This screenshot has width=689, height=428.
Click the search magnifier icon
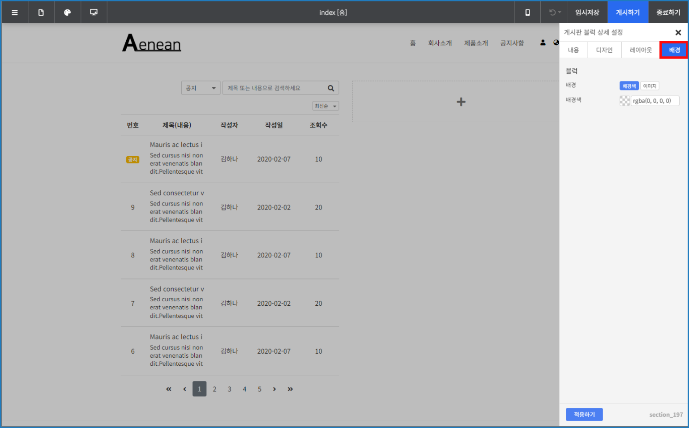(x=331, y=88)
